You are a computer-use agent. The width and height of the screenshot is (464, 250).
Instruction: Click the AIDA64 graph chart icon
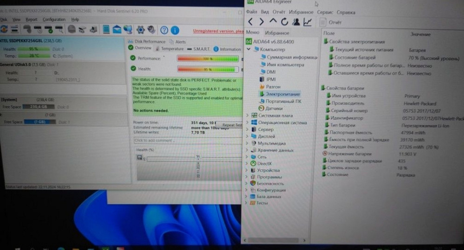(x=308, y=22)
